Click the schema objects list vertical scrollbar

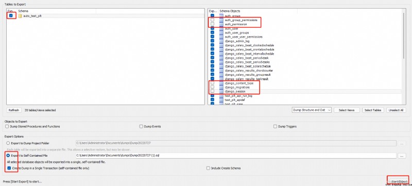[404, 36]
